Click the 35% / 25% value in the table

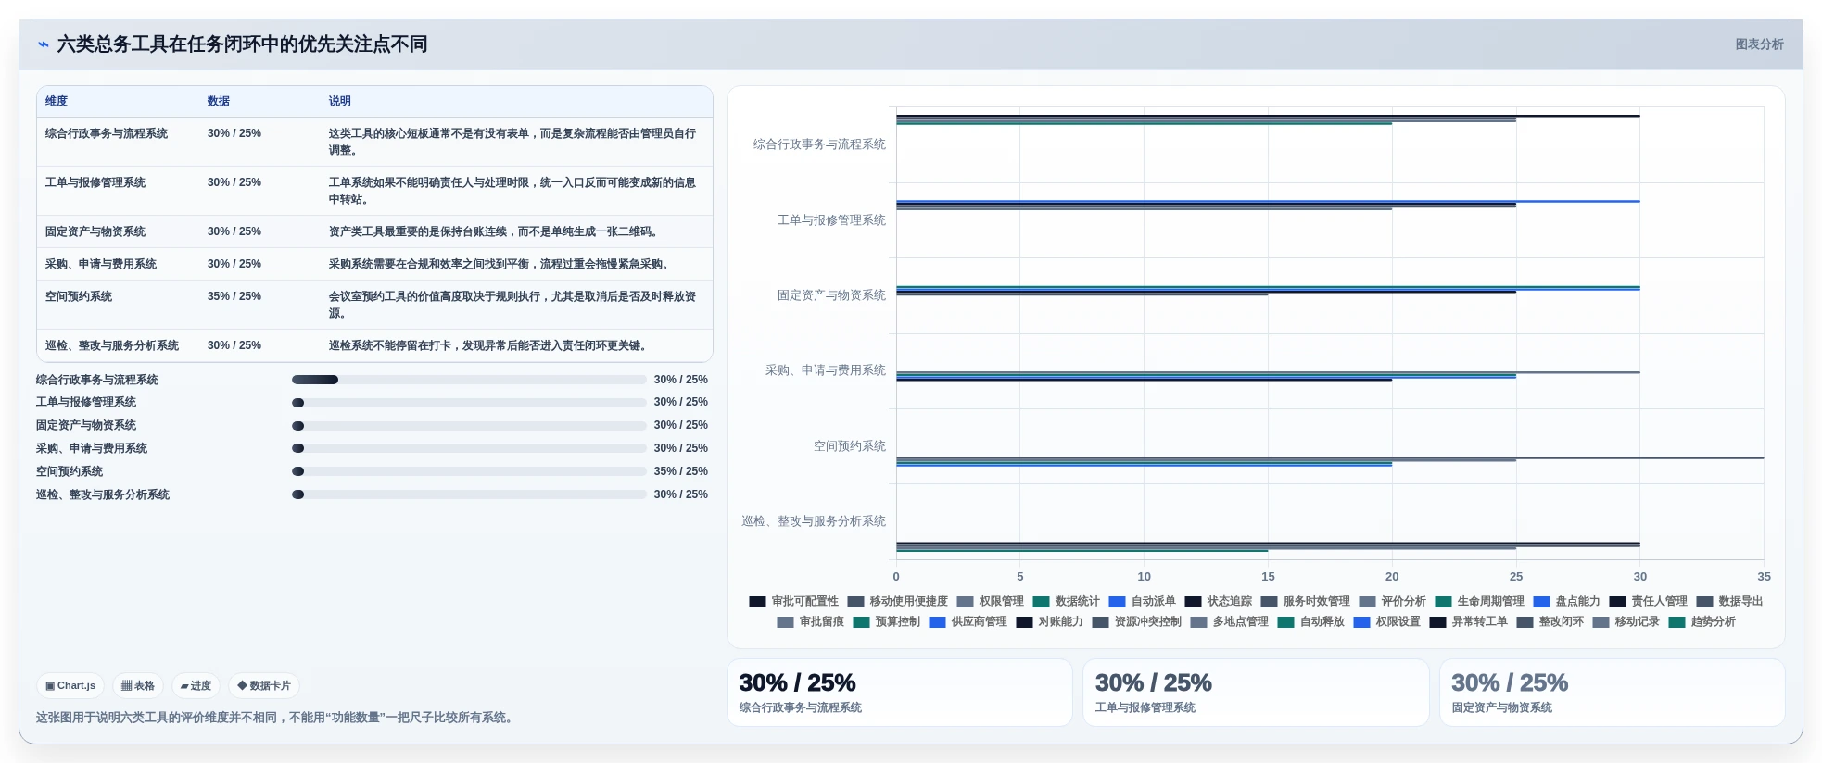[234, 296]
